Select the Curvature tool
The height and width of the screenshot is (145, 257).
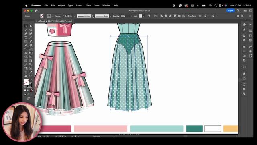(31, 34)
